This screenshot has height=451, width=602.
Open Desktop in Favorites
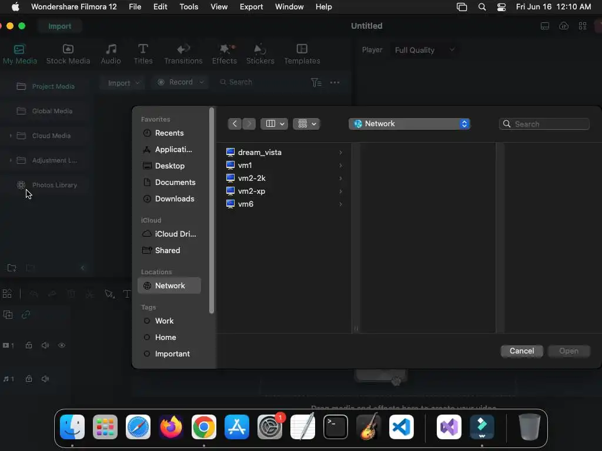[x=169, y=166]
